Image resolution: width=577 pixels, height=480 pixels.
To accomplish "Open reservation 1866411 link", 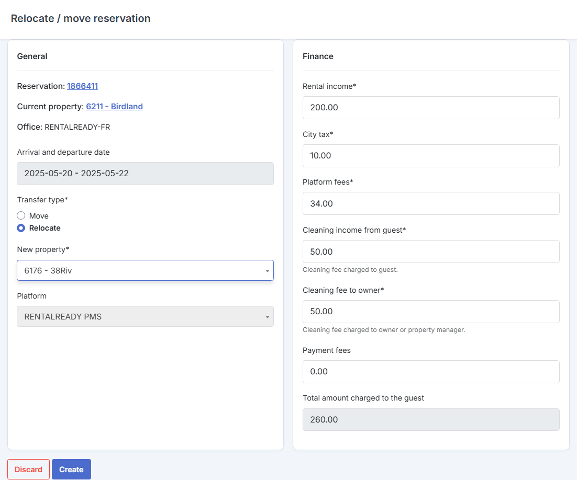I will coord(82,86).
